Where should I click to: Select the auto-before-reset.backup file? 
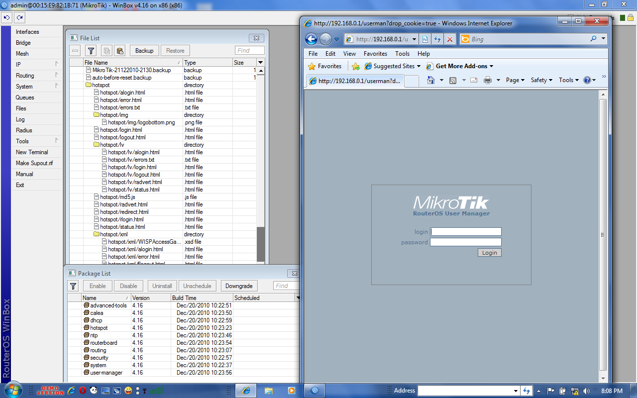pyautogui.click(x=162, y=78)
